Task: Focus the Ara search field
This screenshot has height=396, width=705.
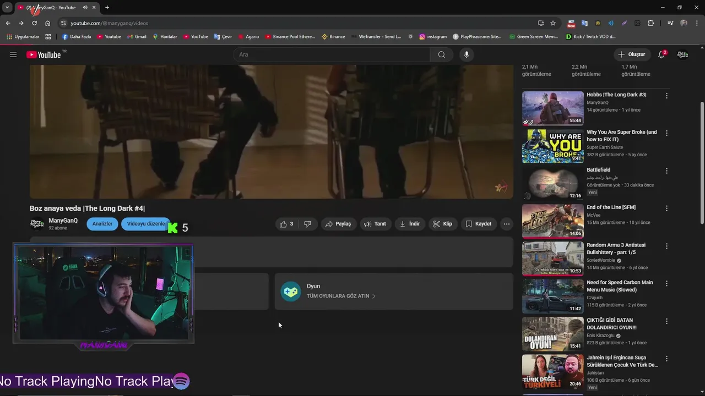Action: tap(332, 54)
